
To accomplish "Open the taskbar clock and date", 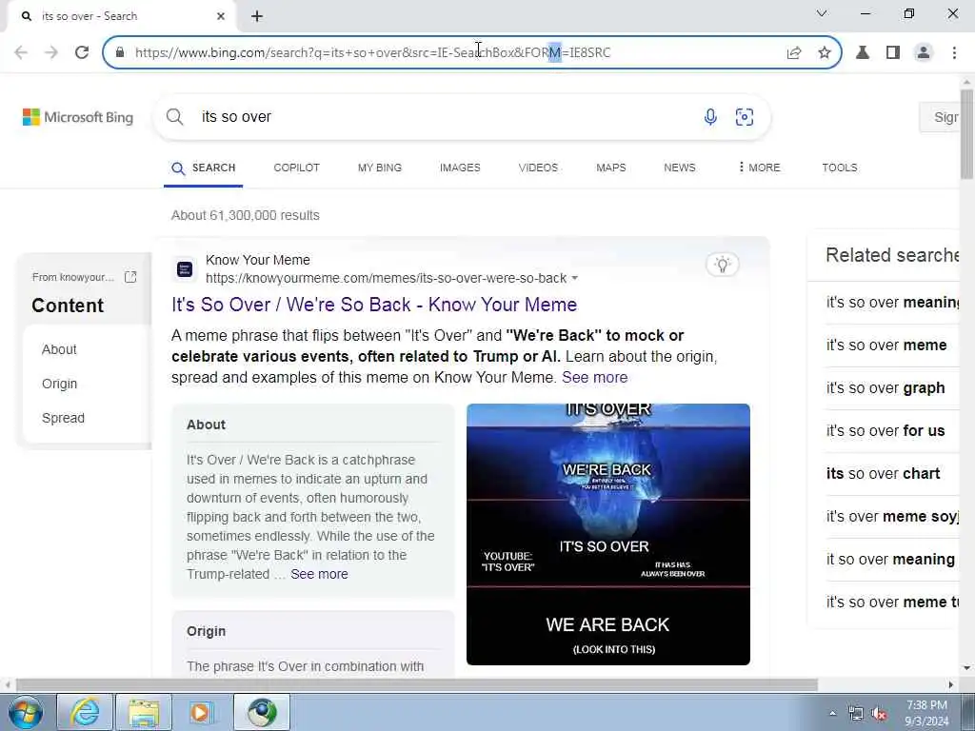I will (x=926, y=713).
